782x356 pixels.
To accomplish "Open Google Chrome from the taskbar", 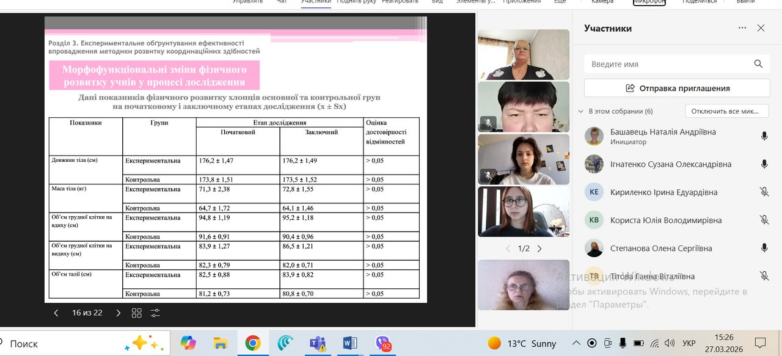I will (253, 343).
